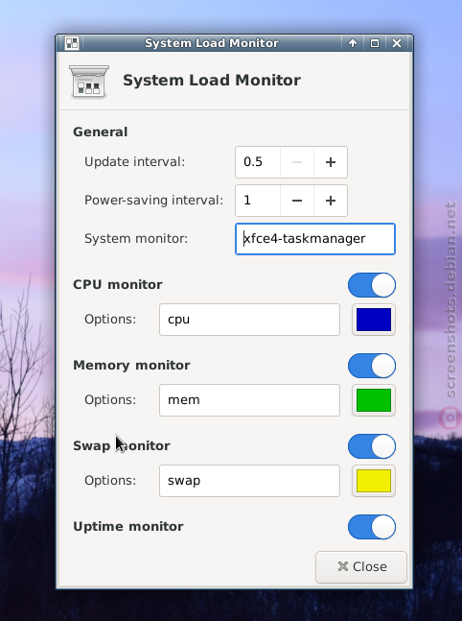The height and width of the screenshot is (621, 462).
Task: Close window via title bar X
Action: point(397,43)
